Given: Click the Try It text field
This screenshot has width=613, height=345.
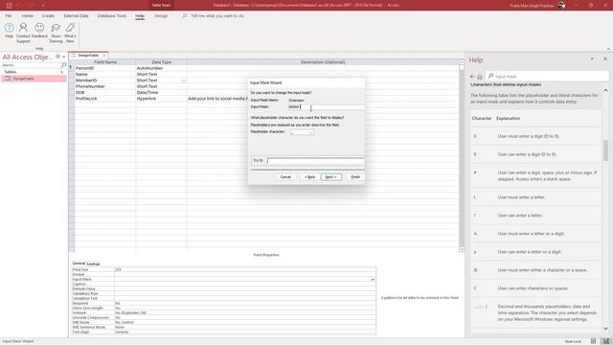Looking at the screenshot, I should pyautogui.click(x=315, y=160).
